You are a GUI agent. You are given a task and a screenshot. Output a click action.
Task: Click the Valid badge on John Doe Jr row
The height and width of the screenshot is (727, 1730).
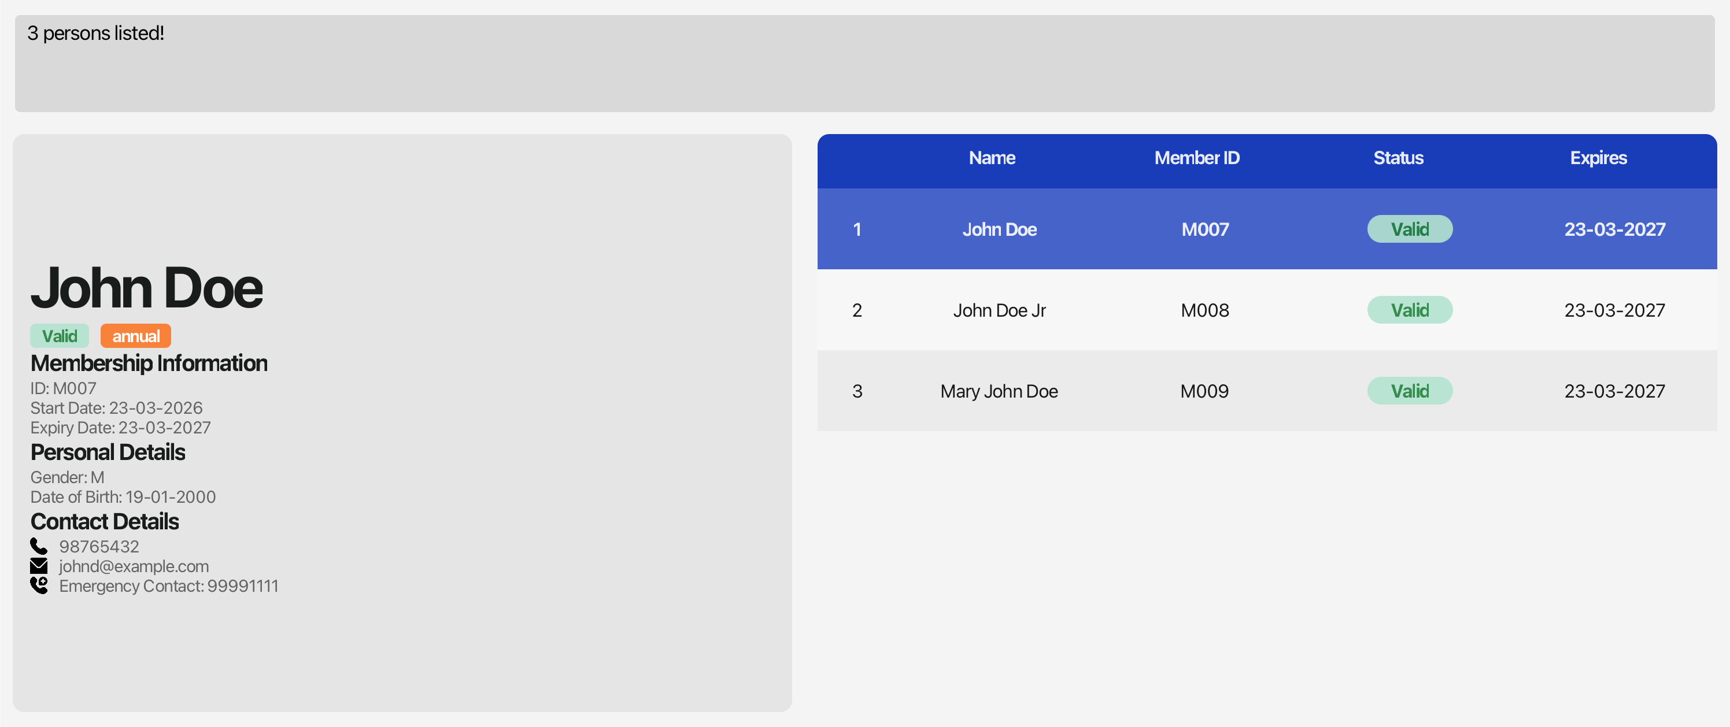click(x=1410, y=309)
